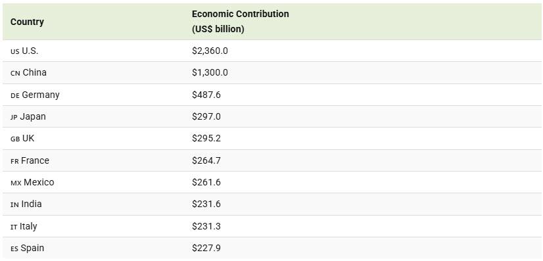The height and width of the screenshot is (261, 543).
Task: Click the Germany country name
Action: 41,95
